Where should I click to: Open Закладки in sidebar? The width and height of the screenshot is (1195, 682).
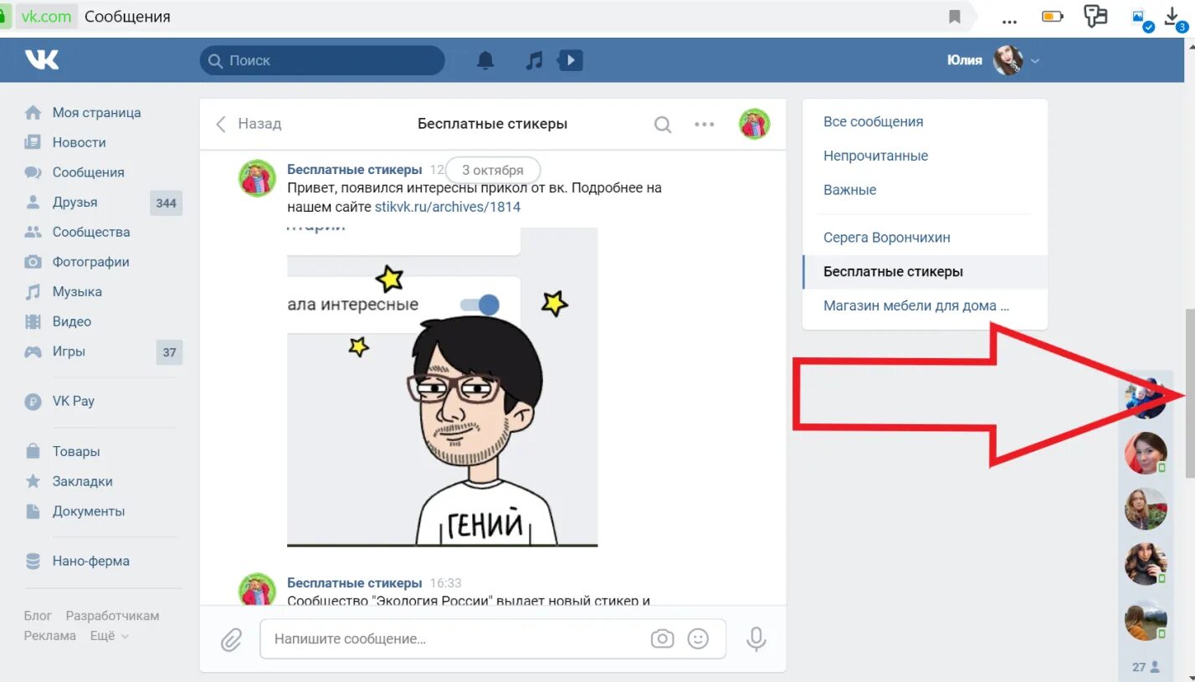tap(82, 481)
